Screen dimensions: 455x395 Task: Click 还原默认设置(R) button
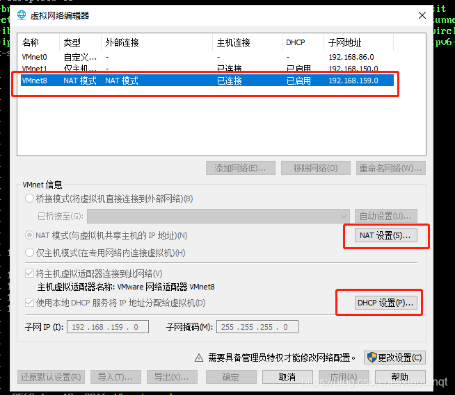51,377
